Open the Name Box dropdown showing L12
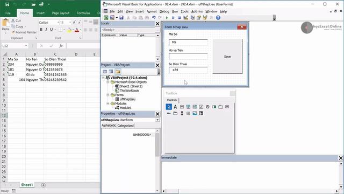 (x=26, y=46)
